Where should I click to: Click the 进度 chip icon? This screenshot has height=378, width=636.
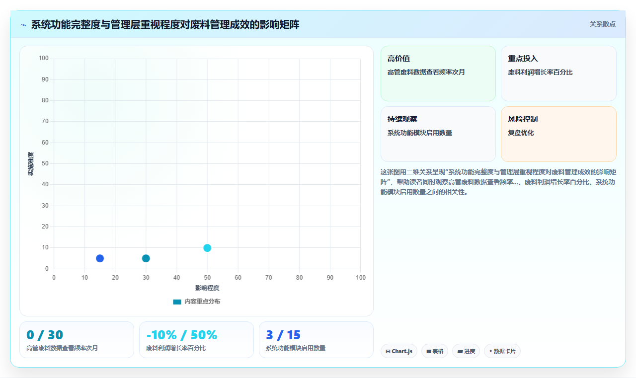click(x=460, y=351)
